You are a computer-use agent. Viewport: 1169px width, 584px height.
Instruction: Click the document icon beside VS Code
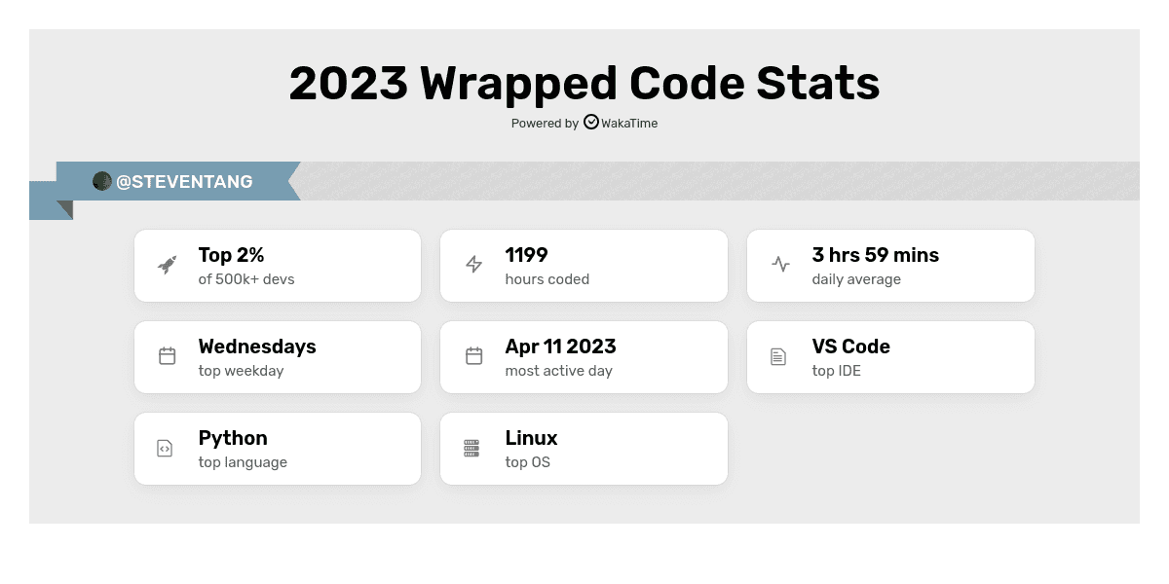(x=778, y=356)
